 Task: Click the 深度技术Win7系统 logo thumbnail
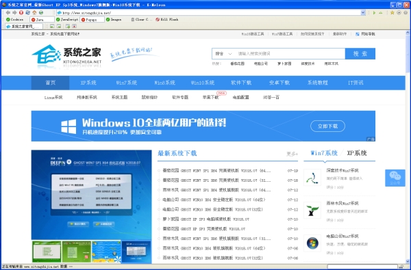(312, 178)
